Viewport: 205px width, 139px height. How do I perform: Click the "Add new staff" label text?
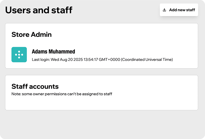[182, 10]
